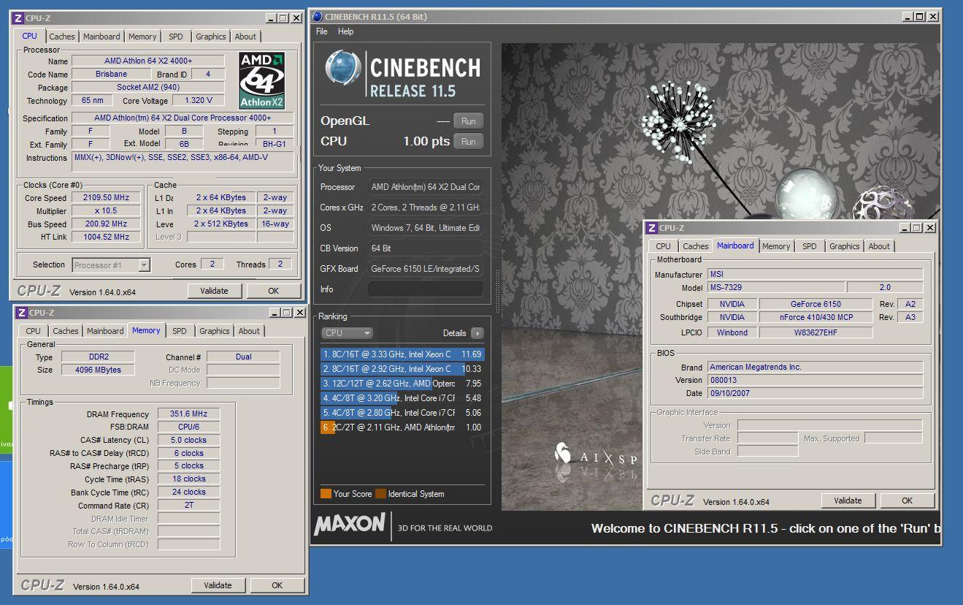Open the File menu in Cinebench
Screen dimensions: 963x605
(x=322, y=31)
